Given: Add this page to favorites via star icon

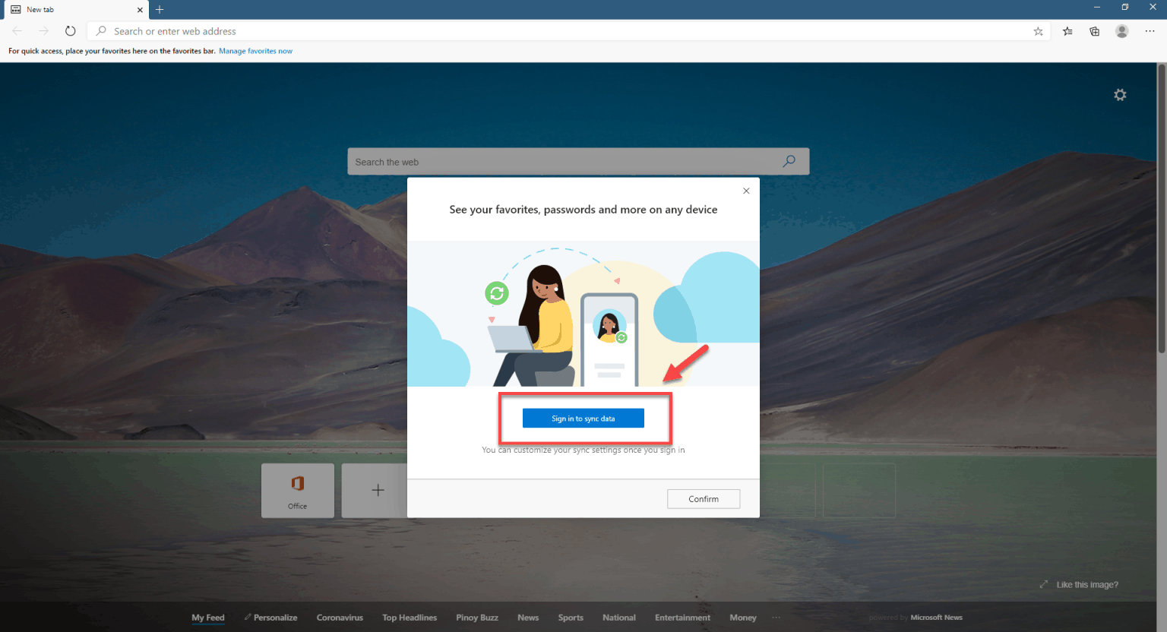Looking at the screenshot, I should (x=1038, y=31).
